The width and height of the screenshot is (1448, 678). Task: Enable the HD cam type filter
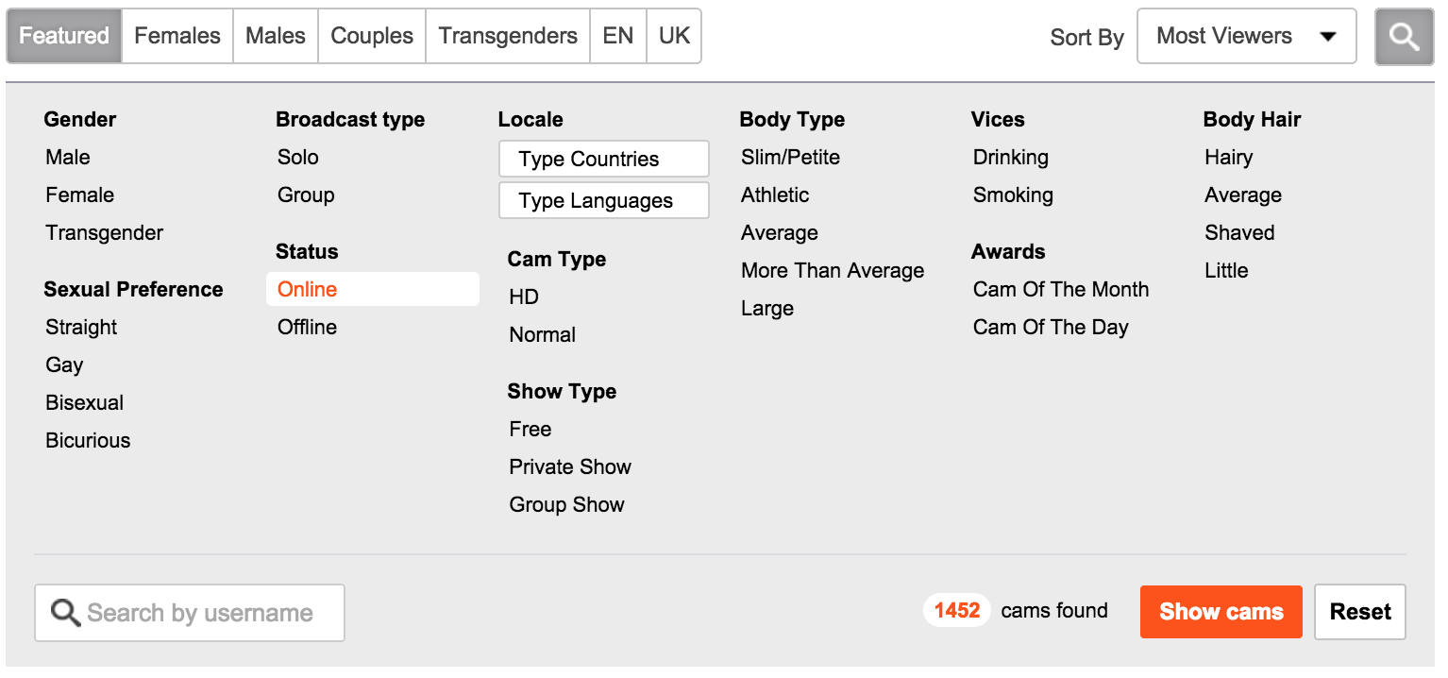coord(524,297)
